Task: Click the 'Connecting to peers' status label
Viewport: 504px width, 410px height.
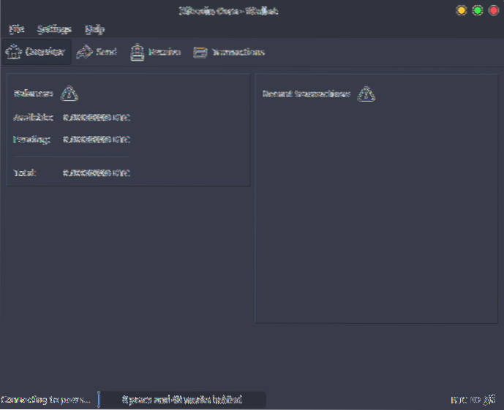Action: (x=47, y=400)
